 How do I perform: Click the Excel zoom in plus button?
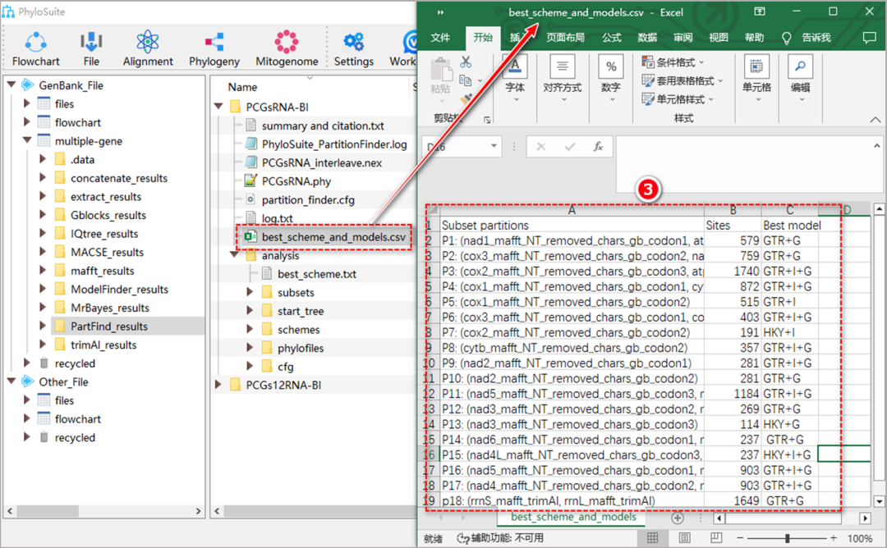pyautogui.click(x=834, y=538)
